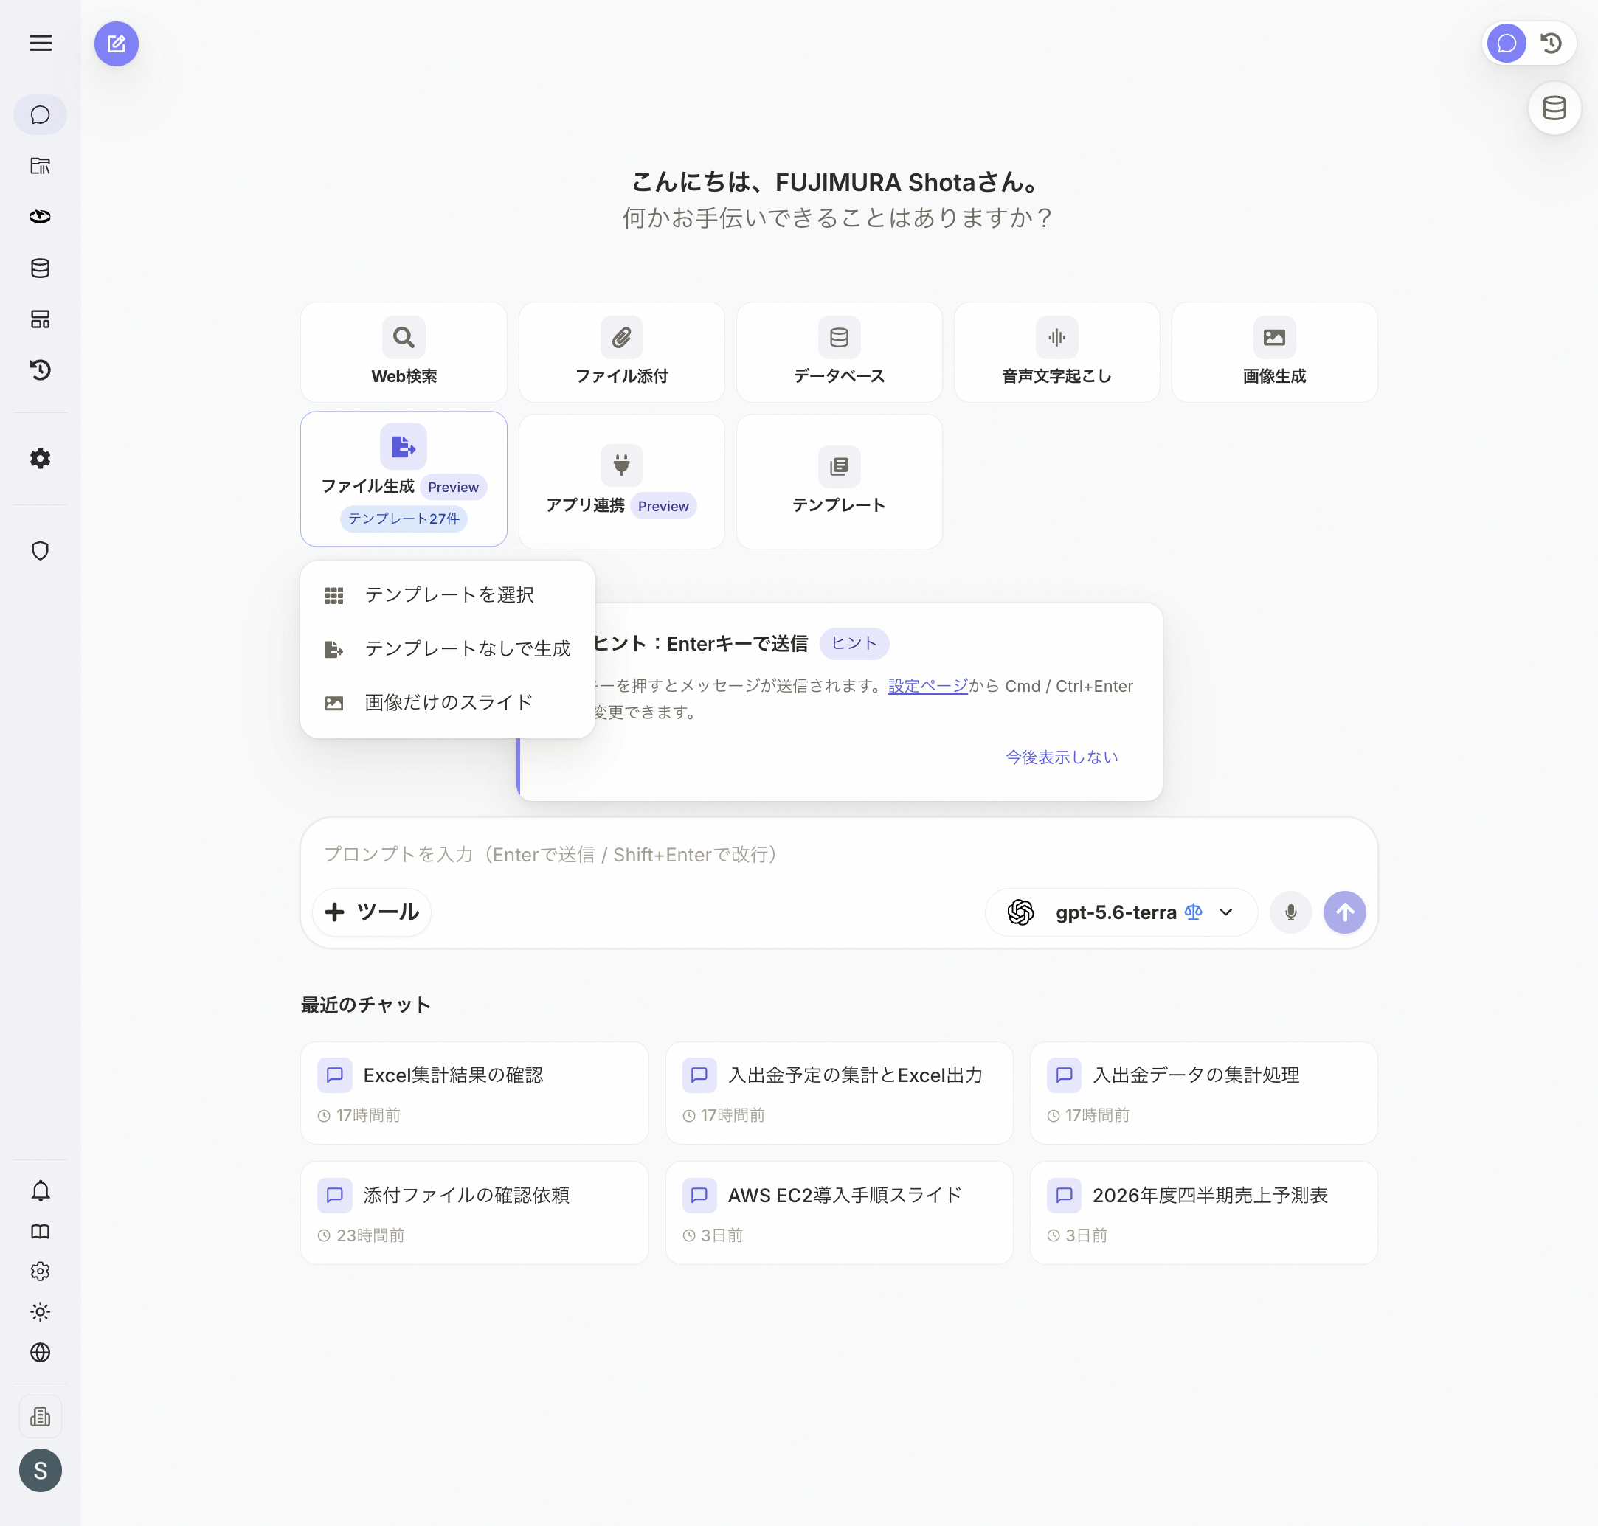
Task: Switch to chat view in the top-right toggle
Action: pyautogui.click(x=1507, y=43)
